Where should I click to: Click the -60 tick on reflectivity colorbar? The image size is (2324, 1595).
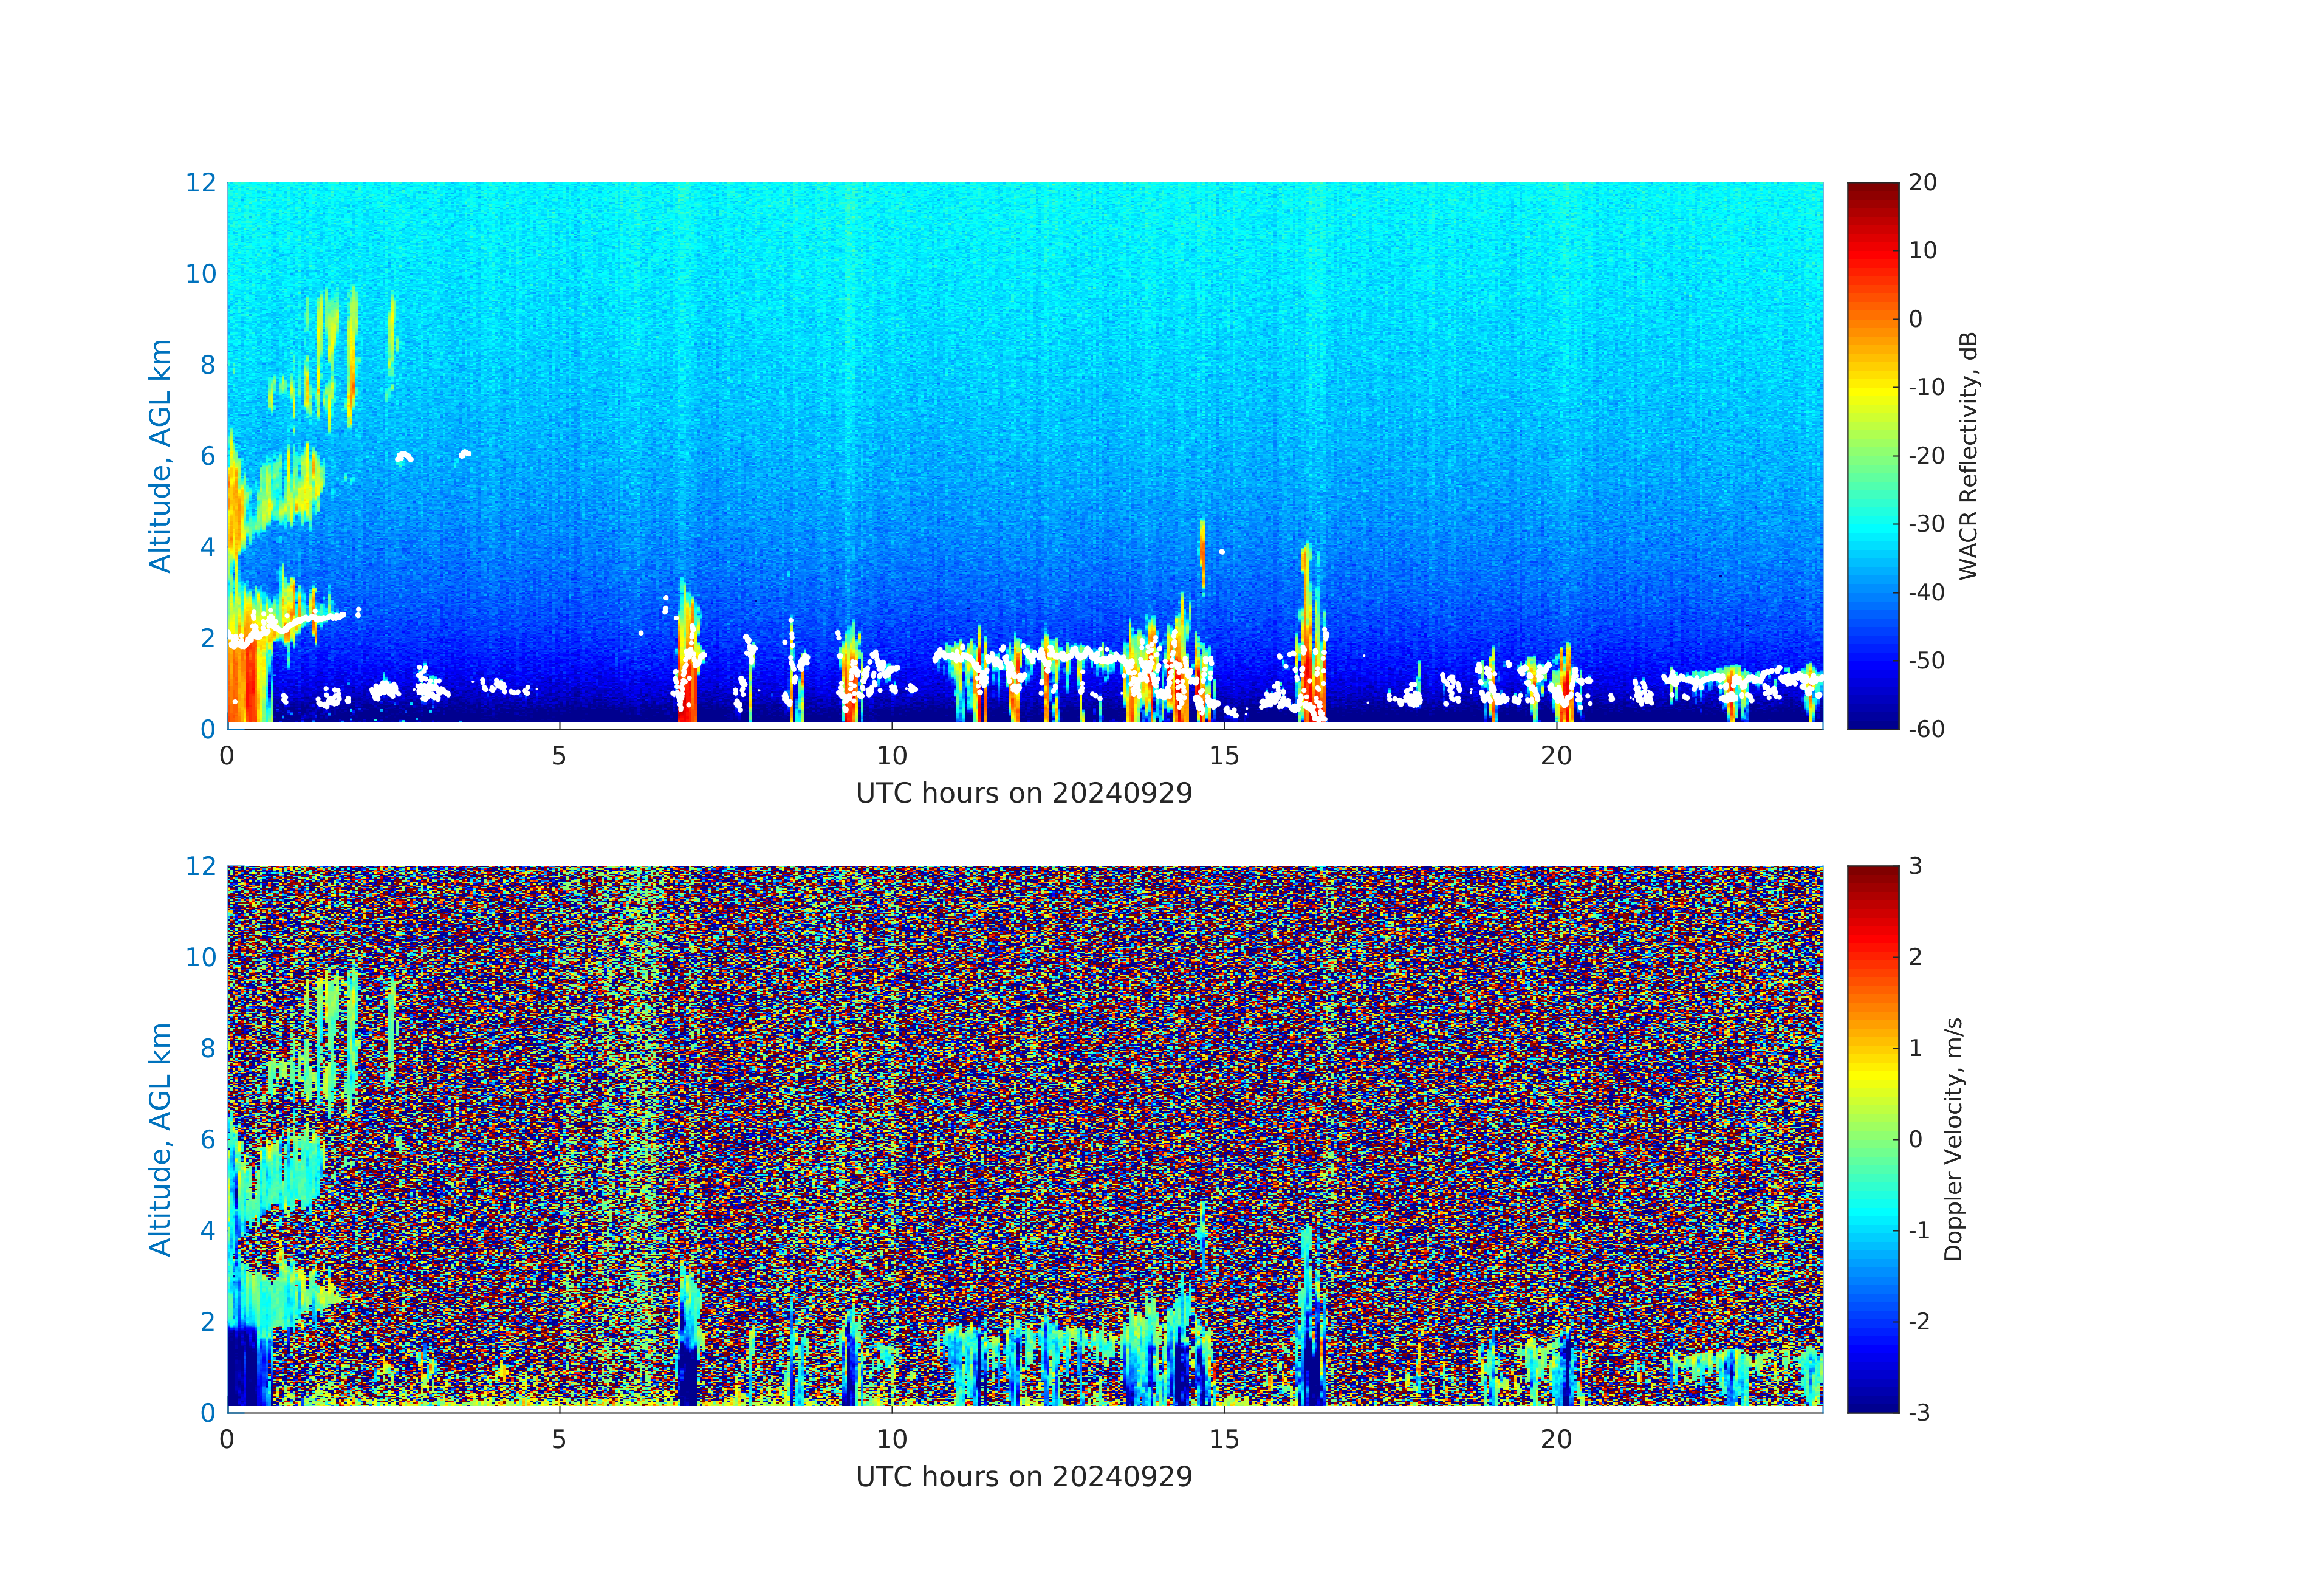1926,729
